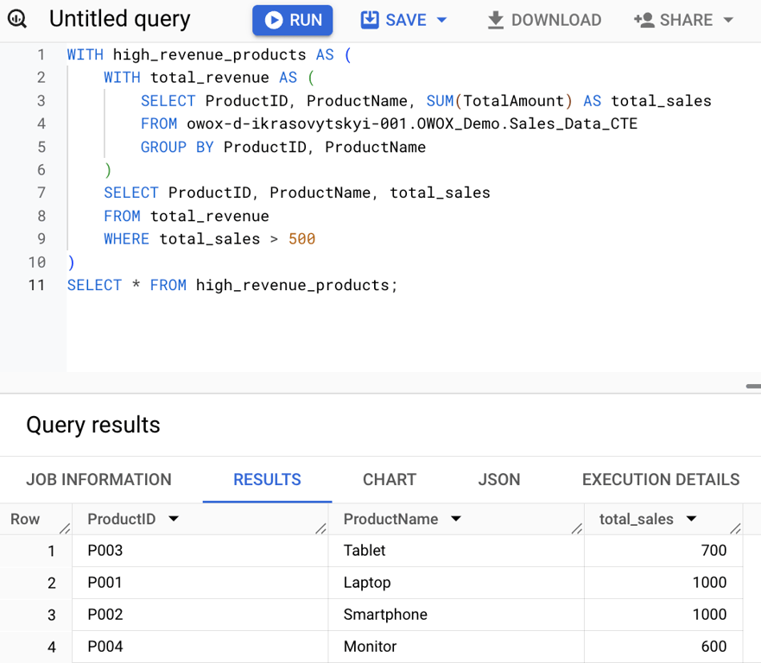This screenshot has height=663, width=761.
Task: Click the Sales_Data_CTE table reference
Action: coord(574,123)
